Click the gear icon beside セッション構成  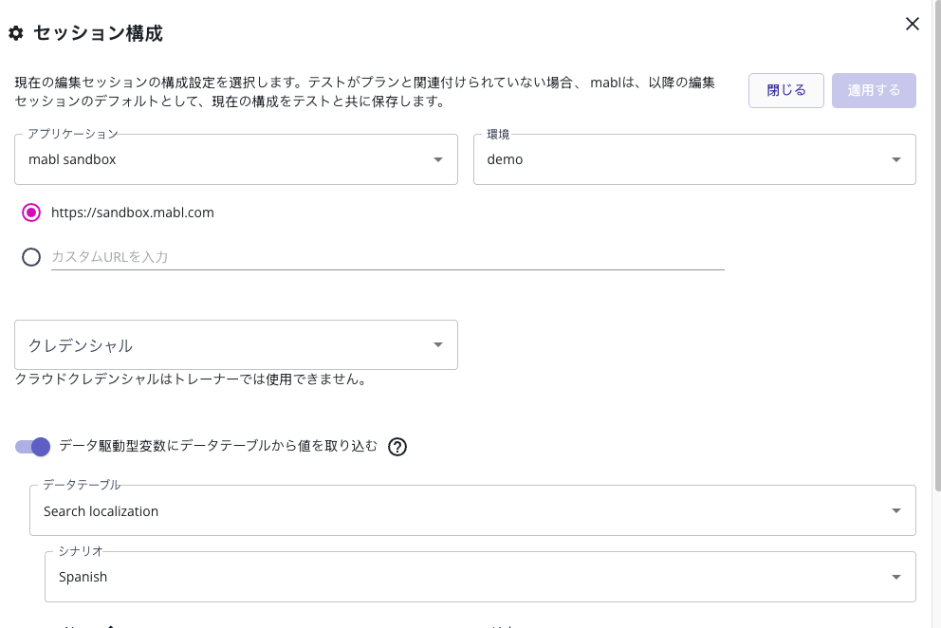(x=16, y=33)
